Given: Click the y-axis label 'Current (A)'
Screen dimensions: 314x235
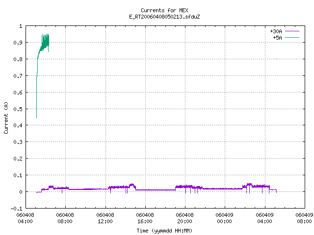Looking at the screenshot, I should [6, 117].
